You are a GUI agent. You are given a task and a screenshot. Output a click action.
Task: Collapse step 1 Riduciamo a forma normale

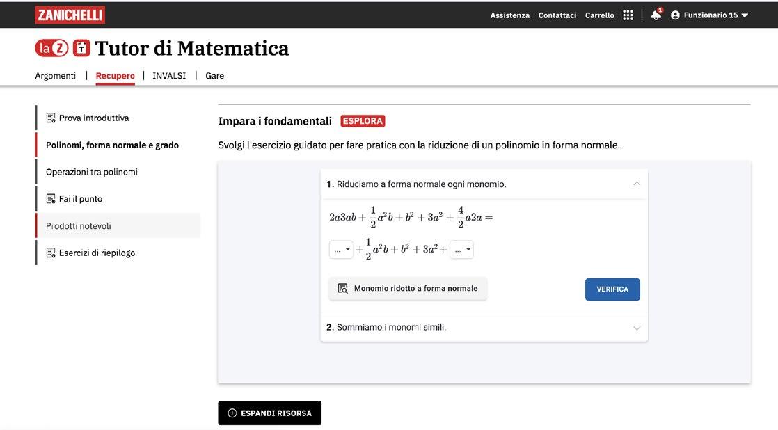click(x=636, y=184)
